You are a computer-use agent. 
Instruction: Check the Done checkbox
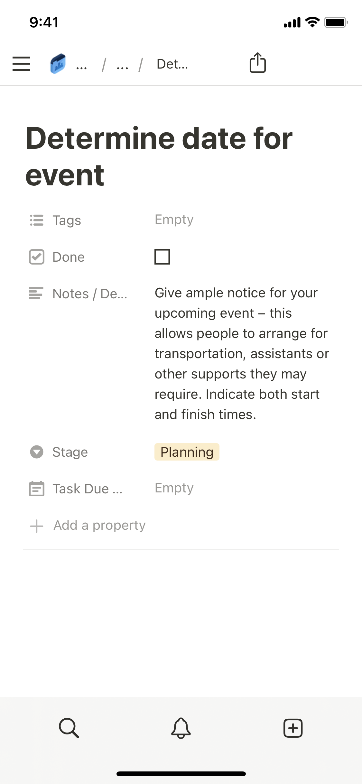pos(162,257)
